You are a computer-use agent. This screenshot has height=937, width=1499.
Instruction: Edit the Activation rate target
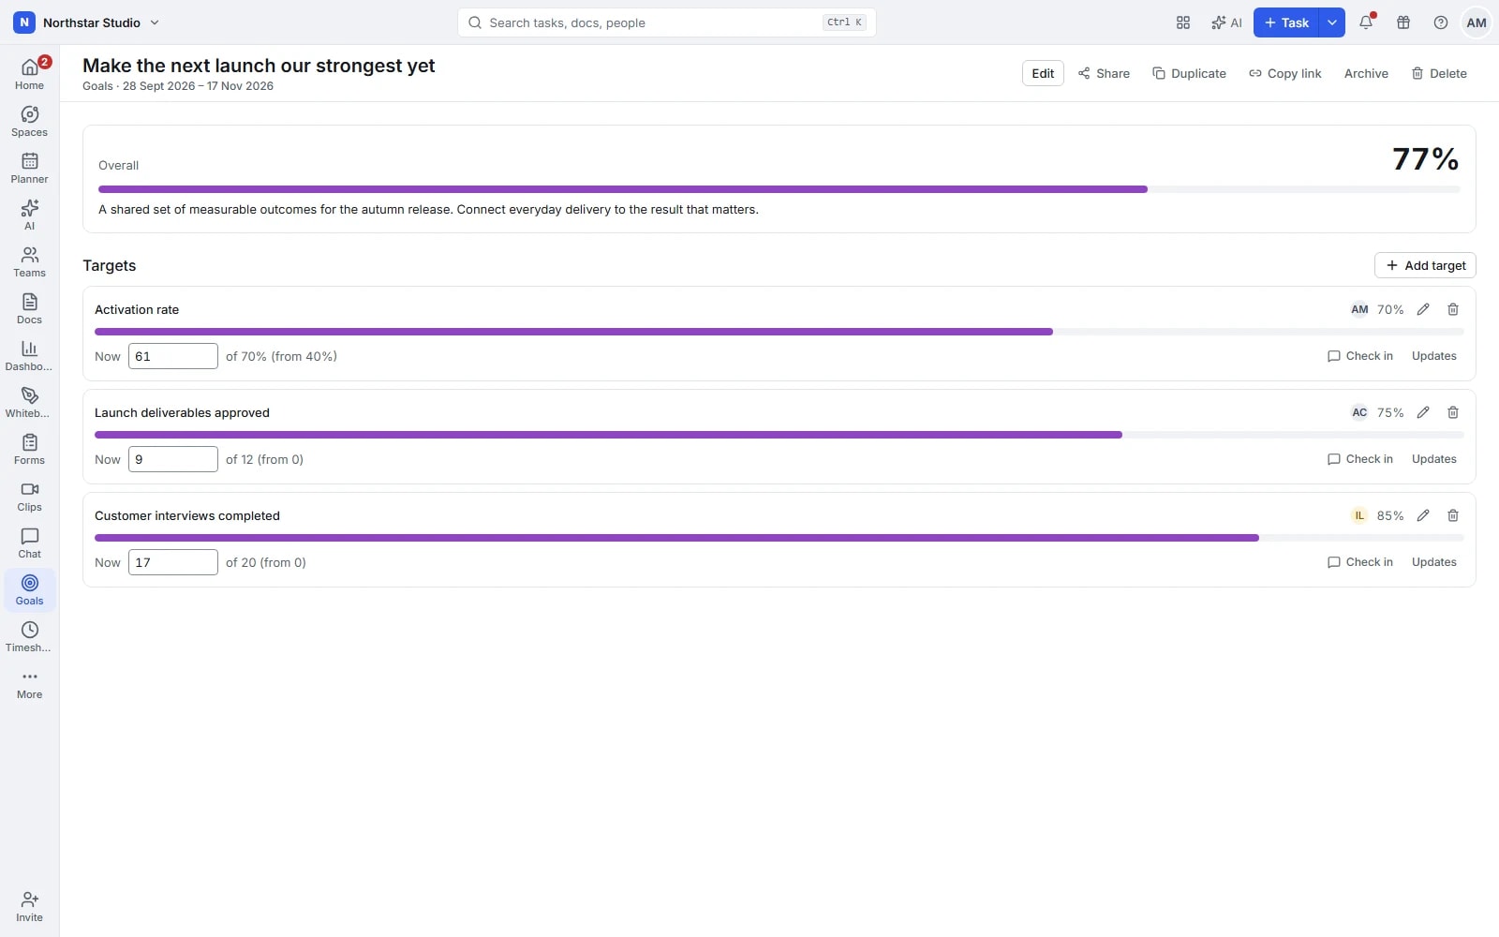1423,309
